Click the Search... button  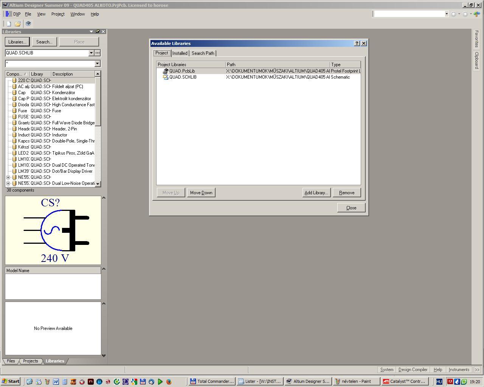[44, 42]
